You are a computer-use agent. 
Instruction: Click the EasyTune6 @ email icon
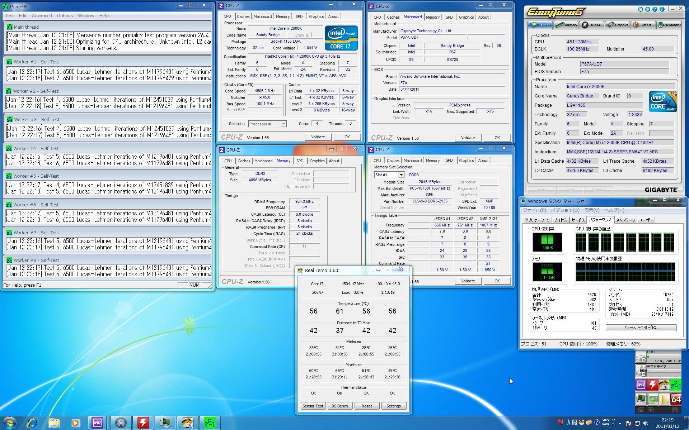tap(648, 9)
